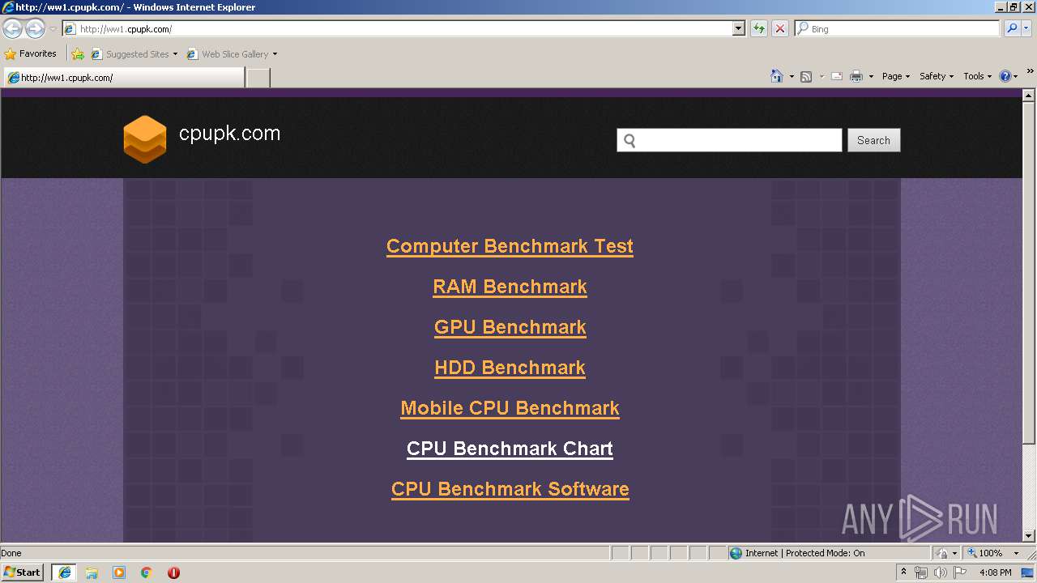
Task: Click the Help question mark icon
Action: tap(1005, 76)
